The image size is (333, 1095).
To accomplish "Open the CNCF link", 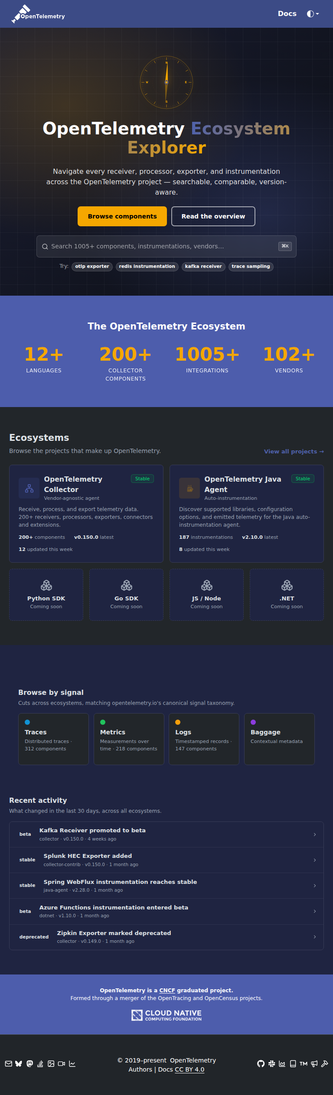I will (167, 990).
